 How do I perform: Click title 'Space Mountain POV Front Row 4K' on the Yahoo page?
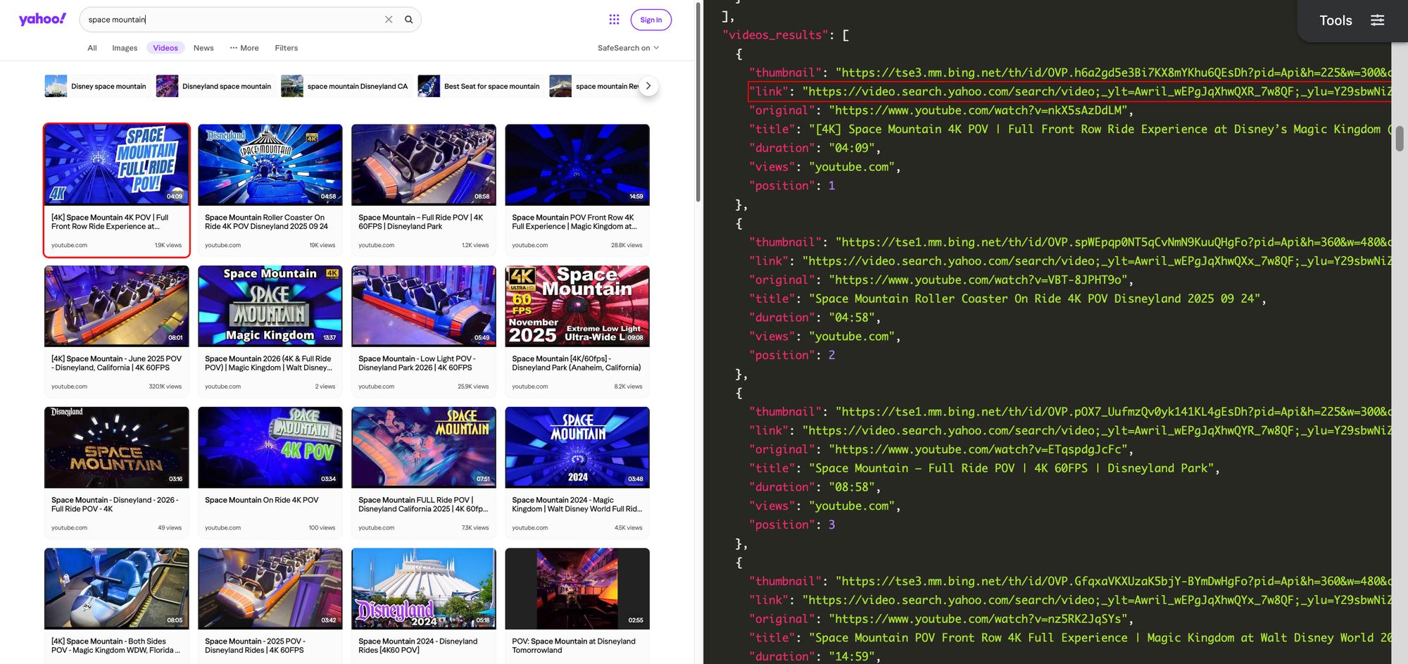click(x=574, y=222)
